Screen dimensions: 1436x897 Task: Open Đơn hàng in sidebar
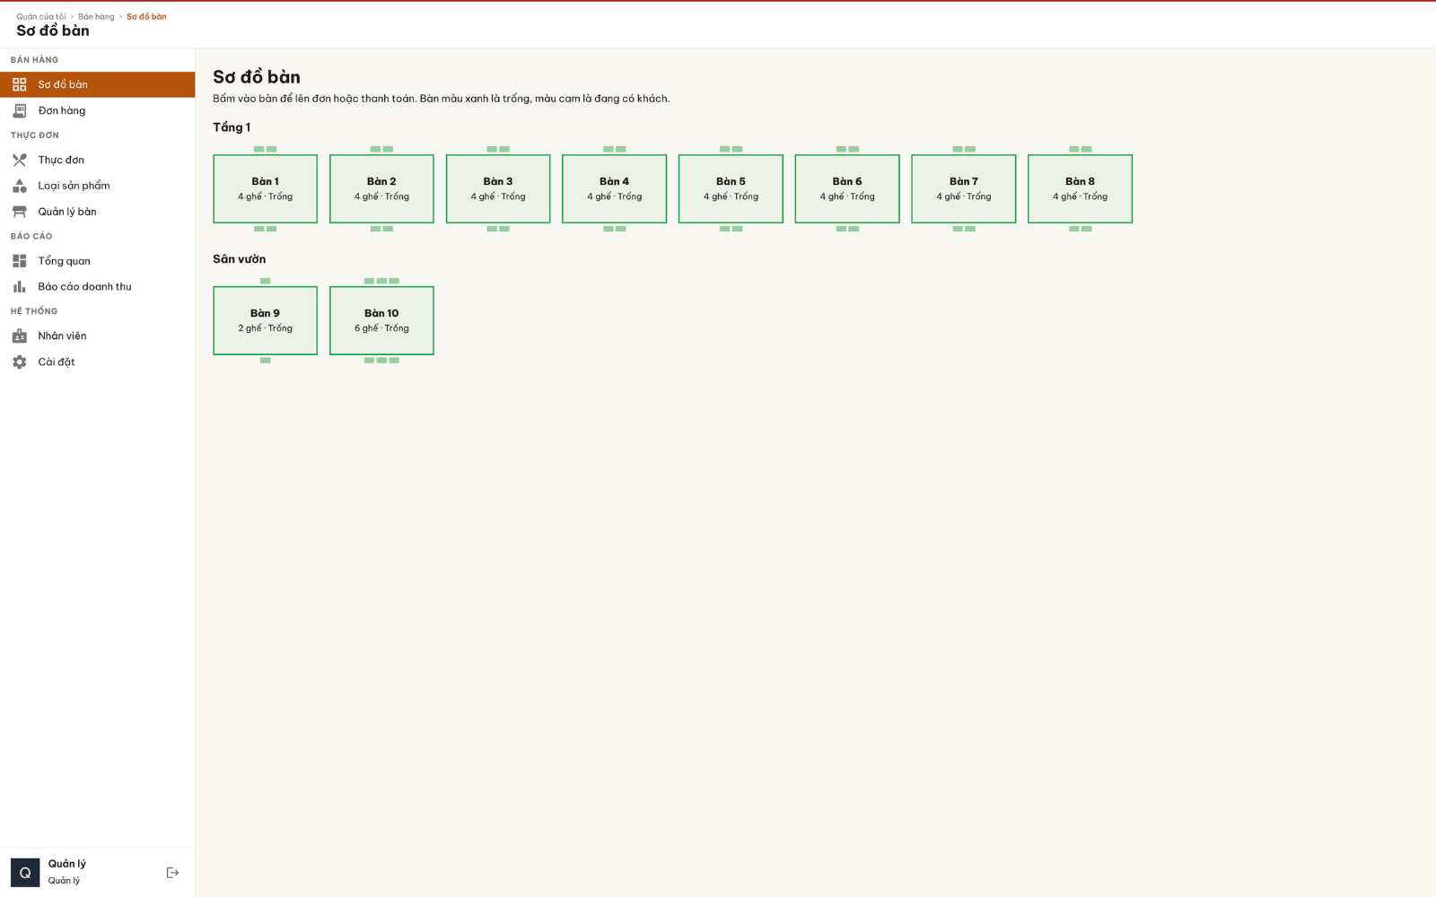point(97,110)
